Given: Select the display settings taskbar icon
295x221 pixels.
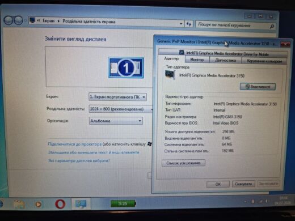Looking at the screenshot, I should click(x=81, y=204).
